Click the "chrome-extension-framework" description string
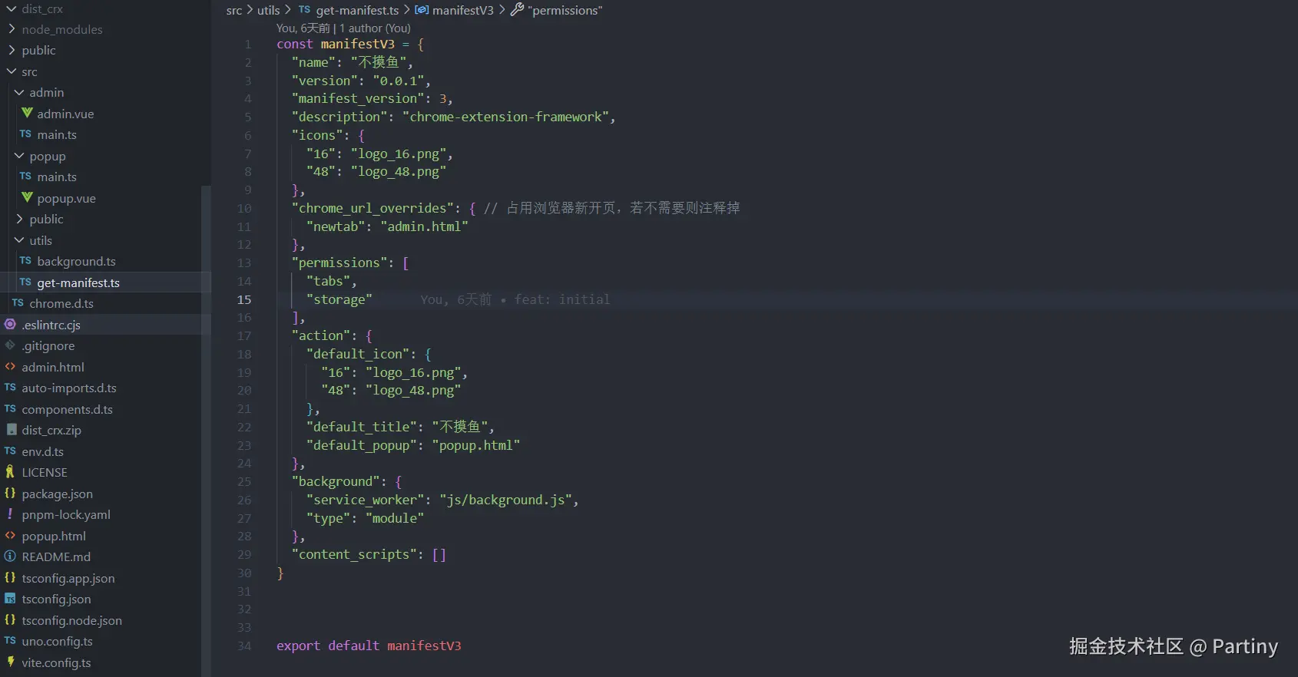The height and width of the screenshot is (677, 1298). [x=505, y=117]
